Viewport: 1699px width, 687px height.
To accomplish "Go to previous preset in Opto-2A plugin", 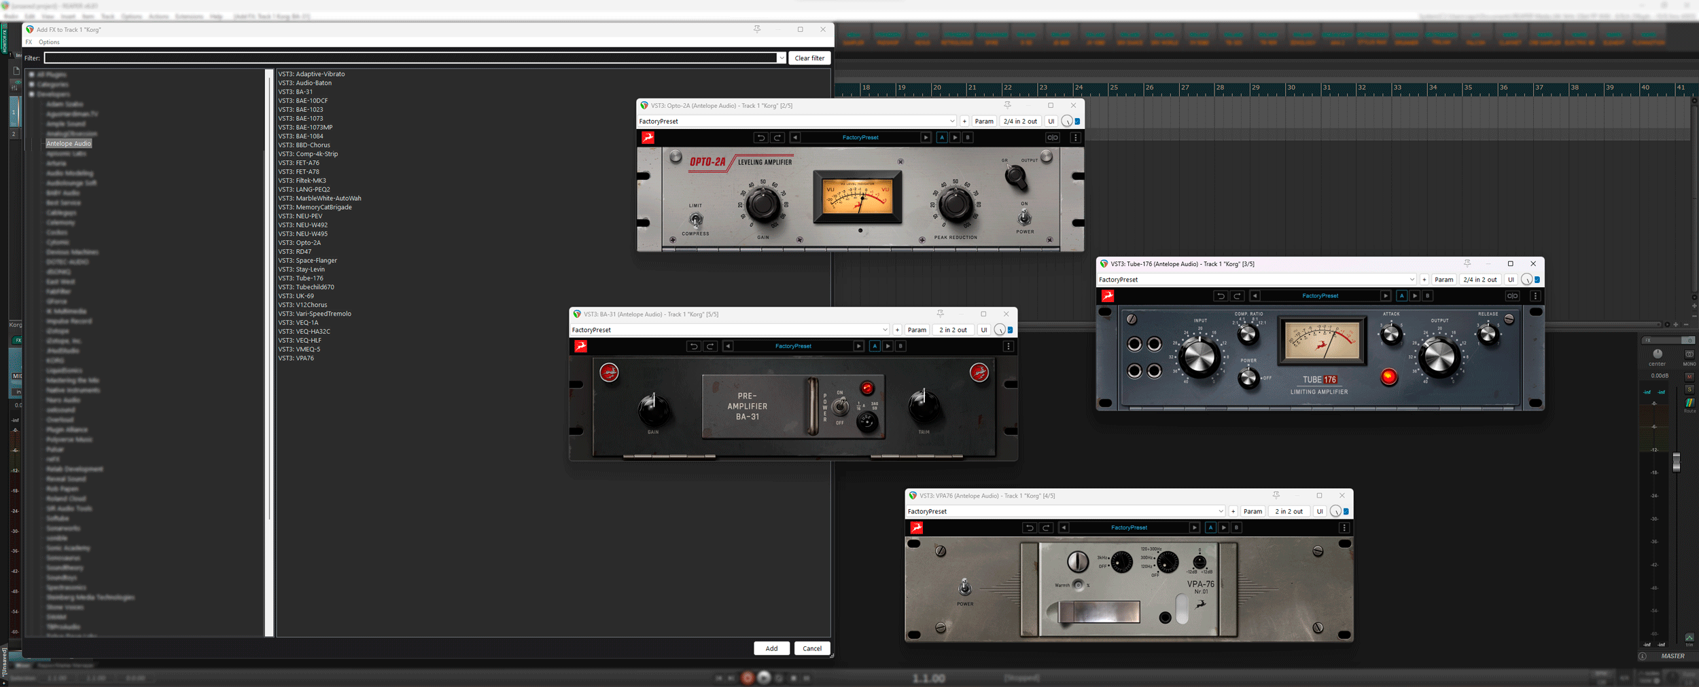I will [x=795, y=138].
